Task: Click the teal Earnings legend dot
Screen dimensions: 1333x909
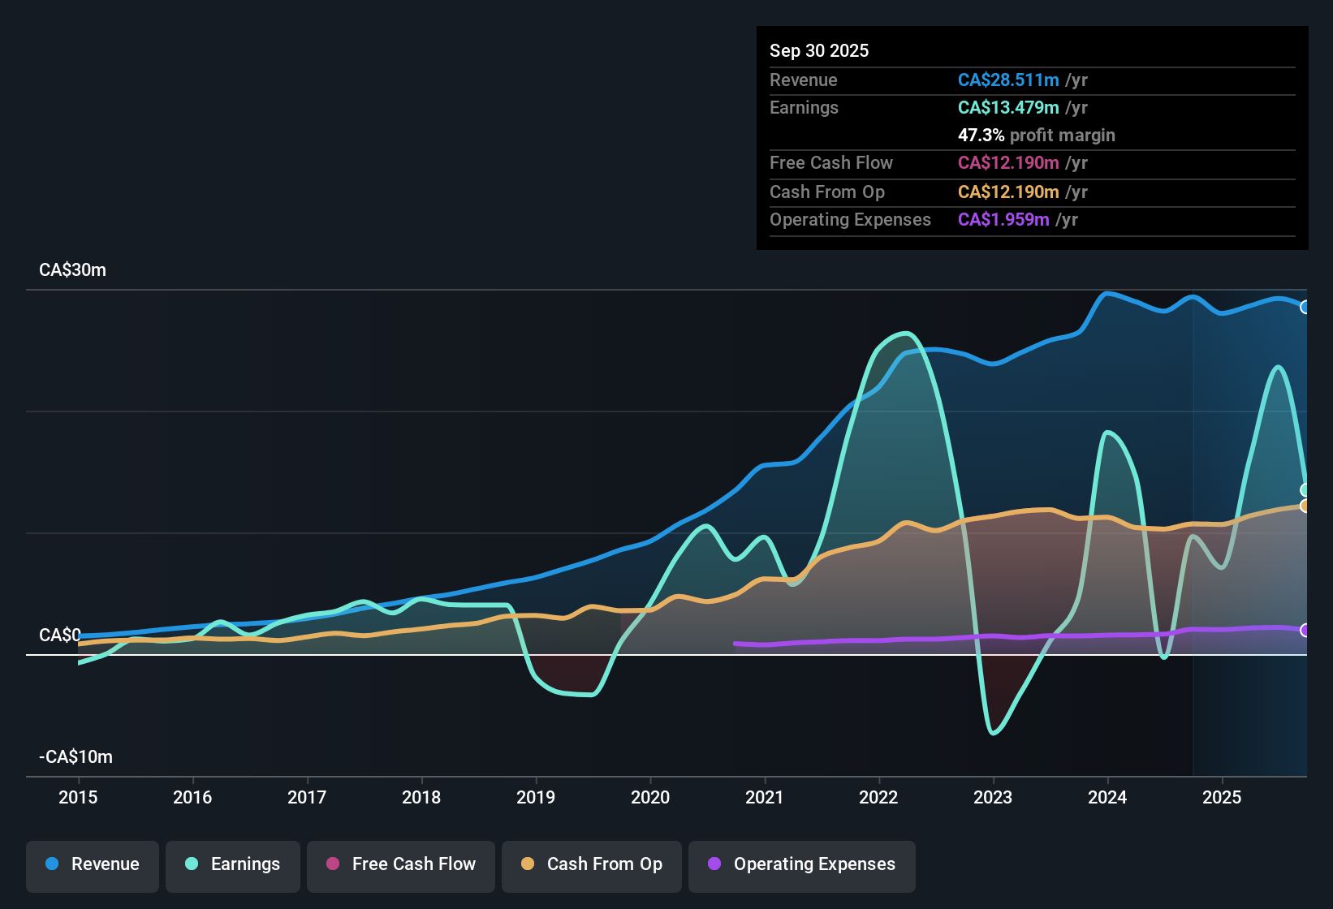Action: [192, 864]
